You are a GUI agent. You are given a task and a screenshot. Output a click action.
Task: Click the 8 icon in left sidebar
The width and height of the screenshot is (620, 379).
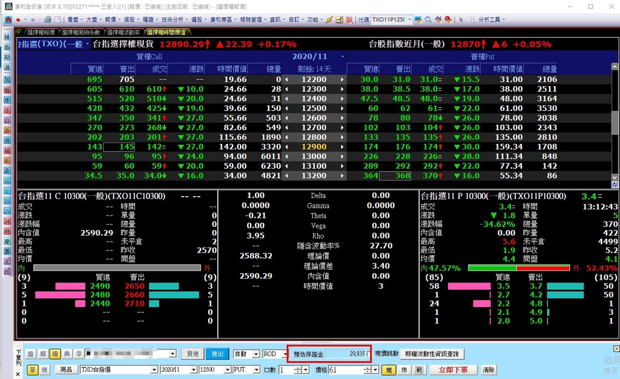7,191
